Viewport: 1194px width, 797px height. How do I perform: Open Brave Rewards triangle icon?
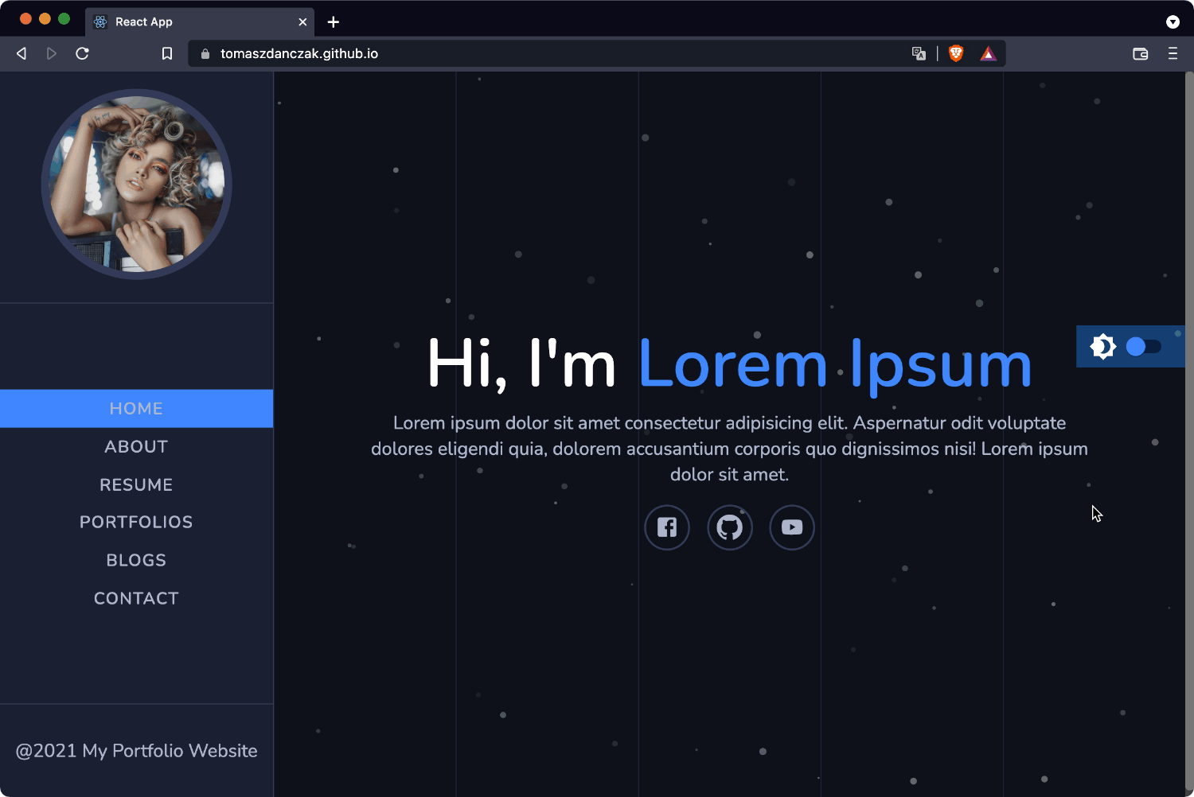pyautogui.click(x=988, y=52)
